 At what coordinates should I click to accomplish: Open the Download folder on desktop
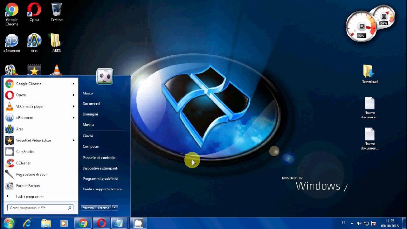(369, 74)
